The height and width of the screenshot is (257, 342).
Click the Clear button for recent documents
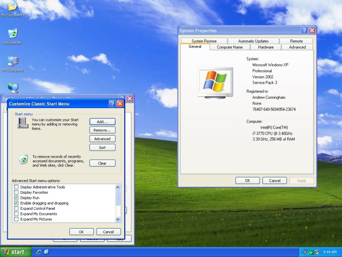tap(102, 163)
